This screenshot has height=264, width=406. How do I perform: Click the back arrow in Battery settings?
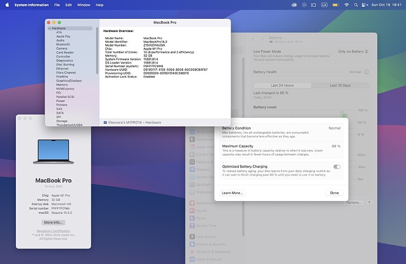[254, 39]
